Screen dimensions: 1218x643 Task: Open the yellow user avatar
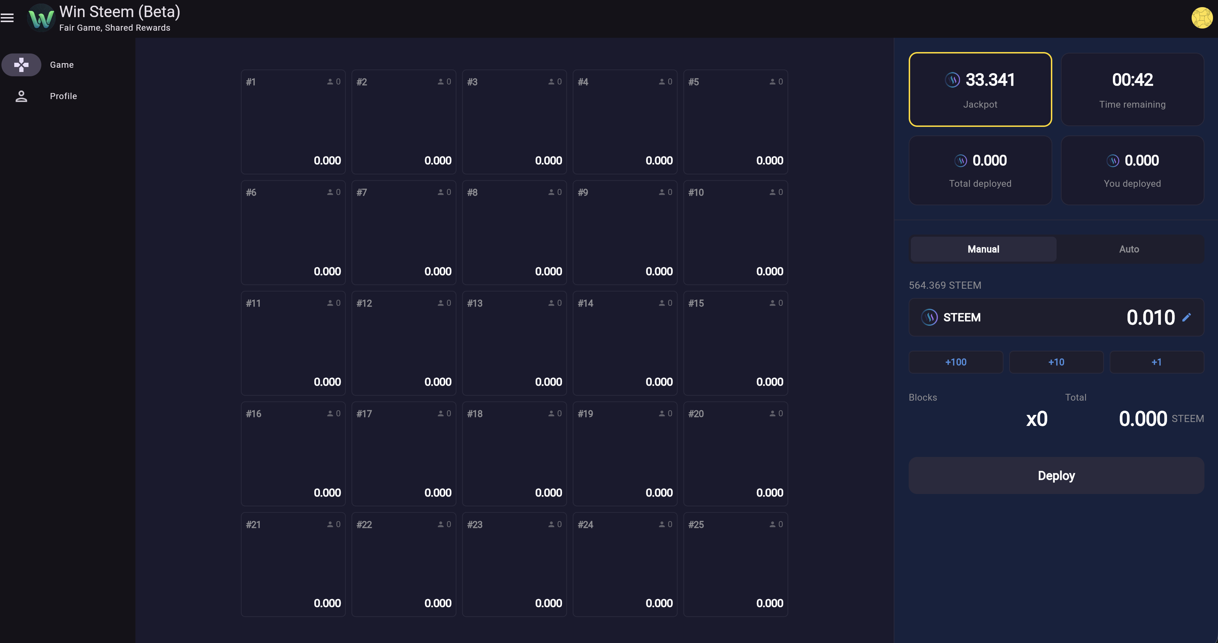coord(1202,18)
